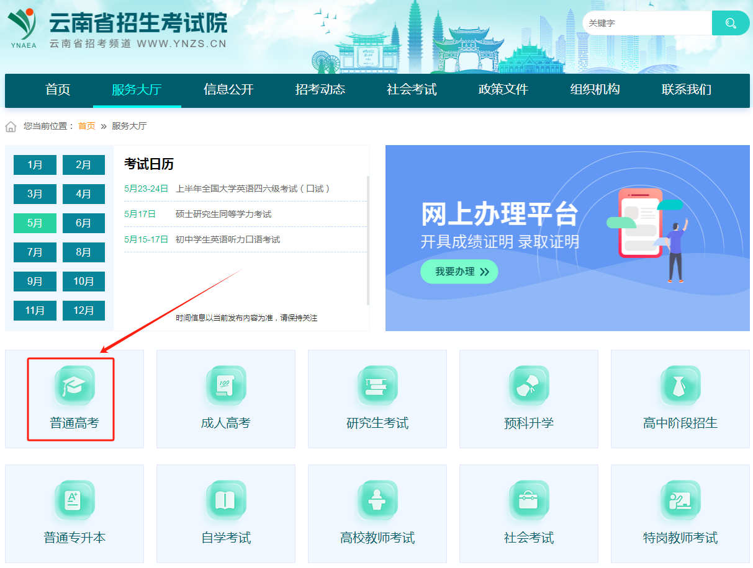This screenshot has height=568, width=753.
Task: Click 首页 breadcrumb link
Action: click(87, 126)
